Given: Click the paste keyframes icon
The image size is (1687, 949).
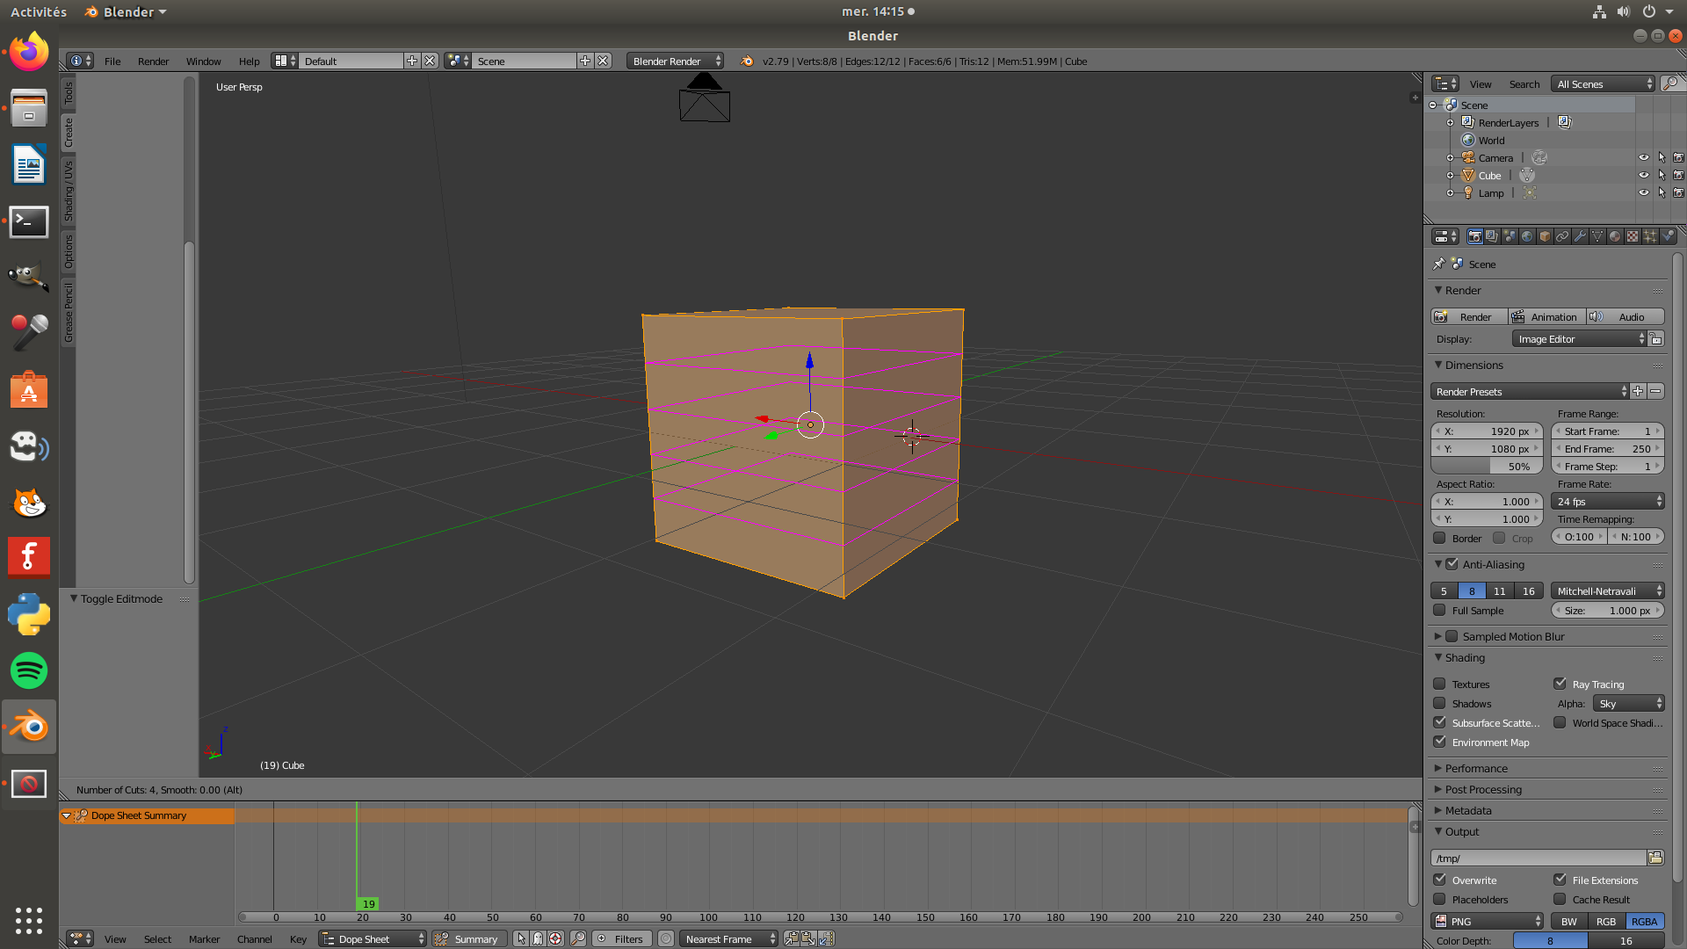Looking at the screenshot, I should [808, 938].
